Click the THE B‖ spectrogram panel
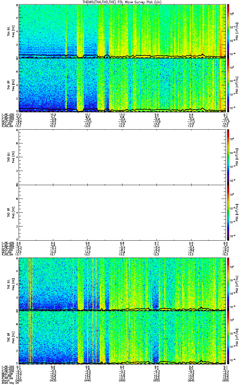 (x=122, y=338)
